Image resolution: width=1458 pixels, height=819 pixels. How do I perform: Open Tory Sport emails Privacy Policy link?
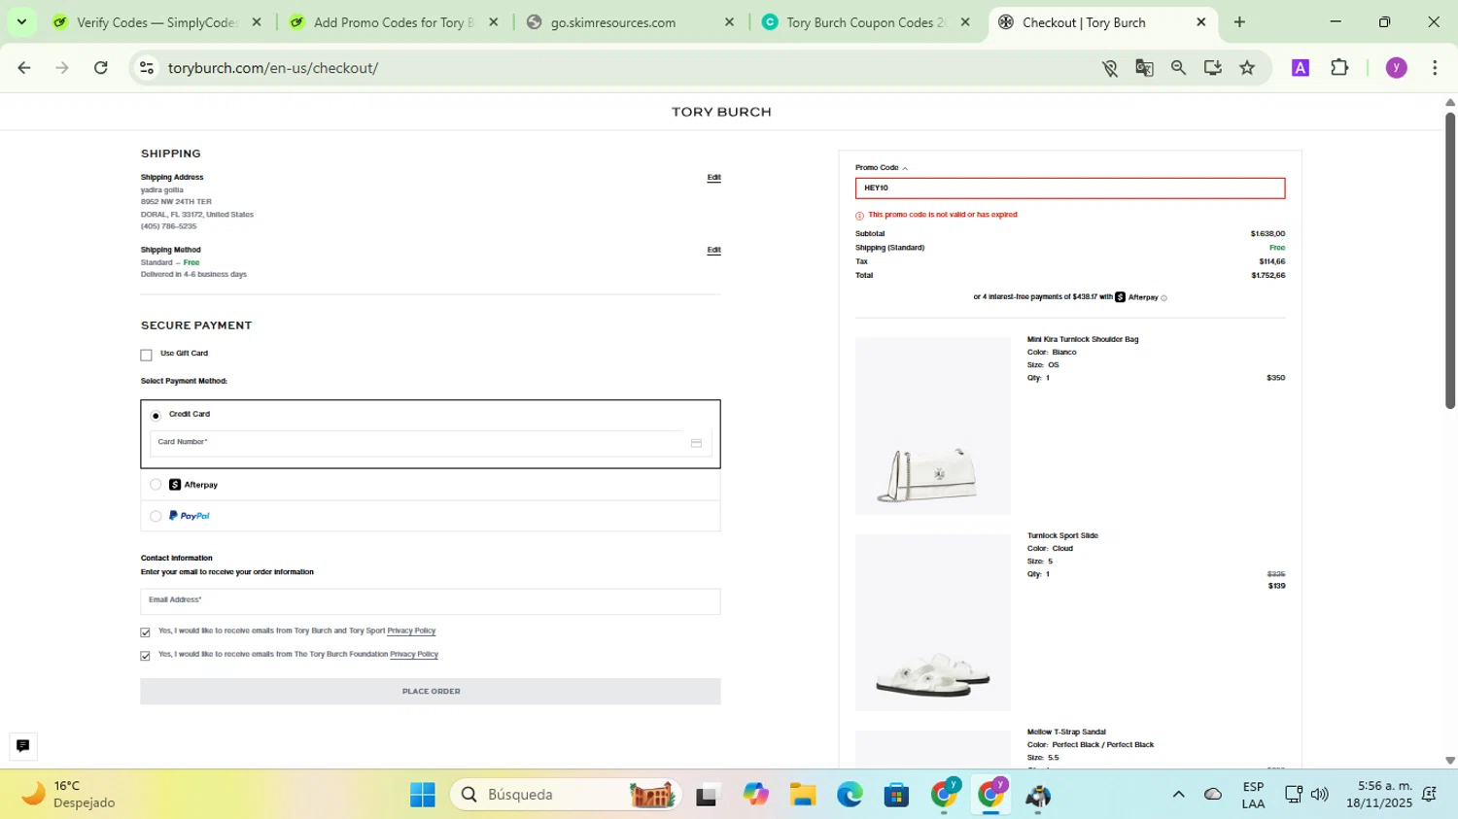[x=411, y=631]
